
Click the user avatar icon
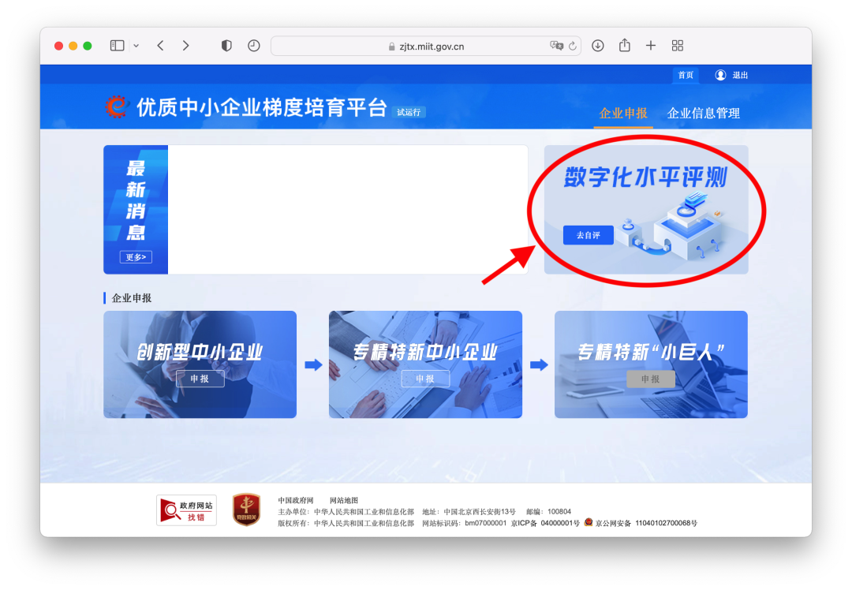720,75
